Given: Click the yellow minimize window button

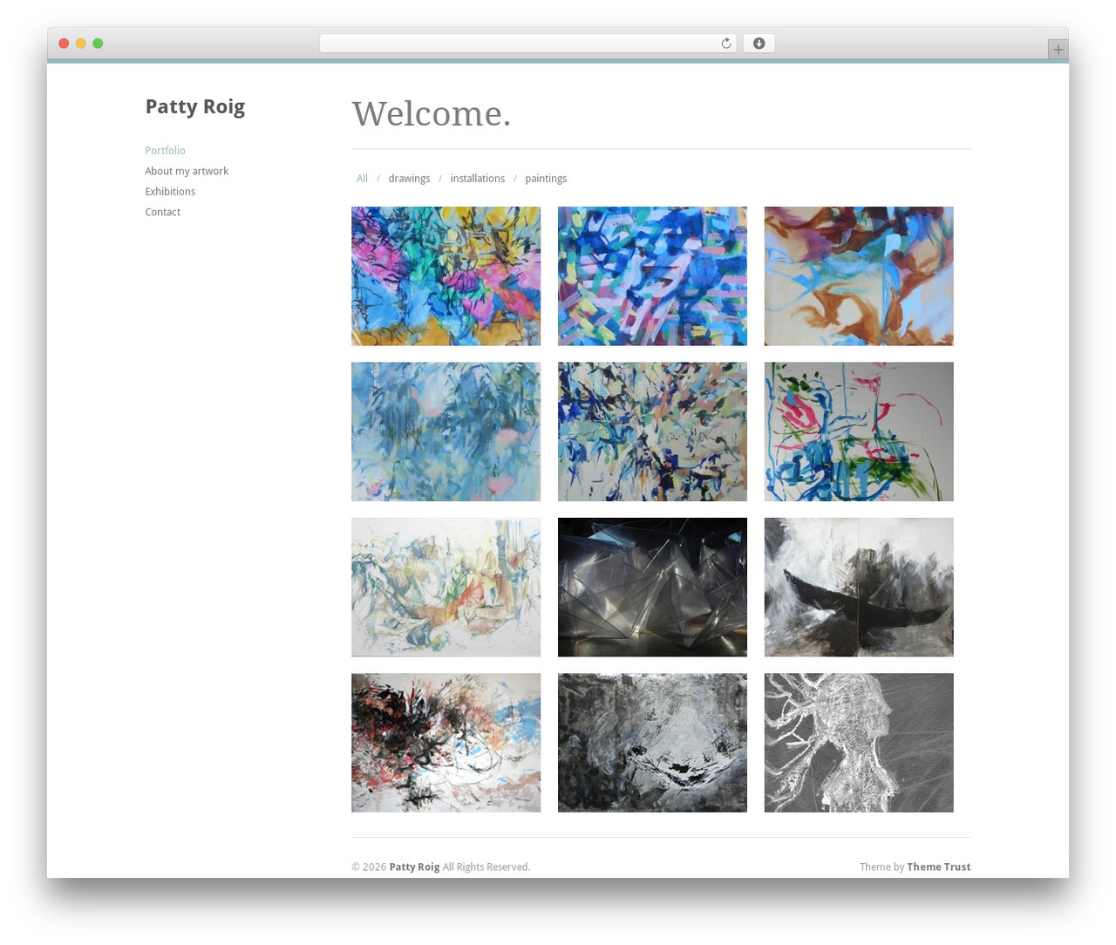Looking at the screenshot, I should [x=80, y=44].
